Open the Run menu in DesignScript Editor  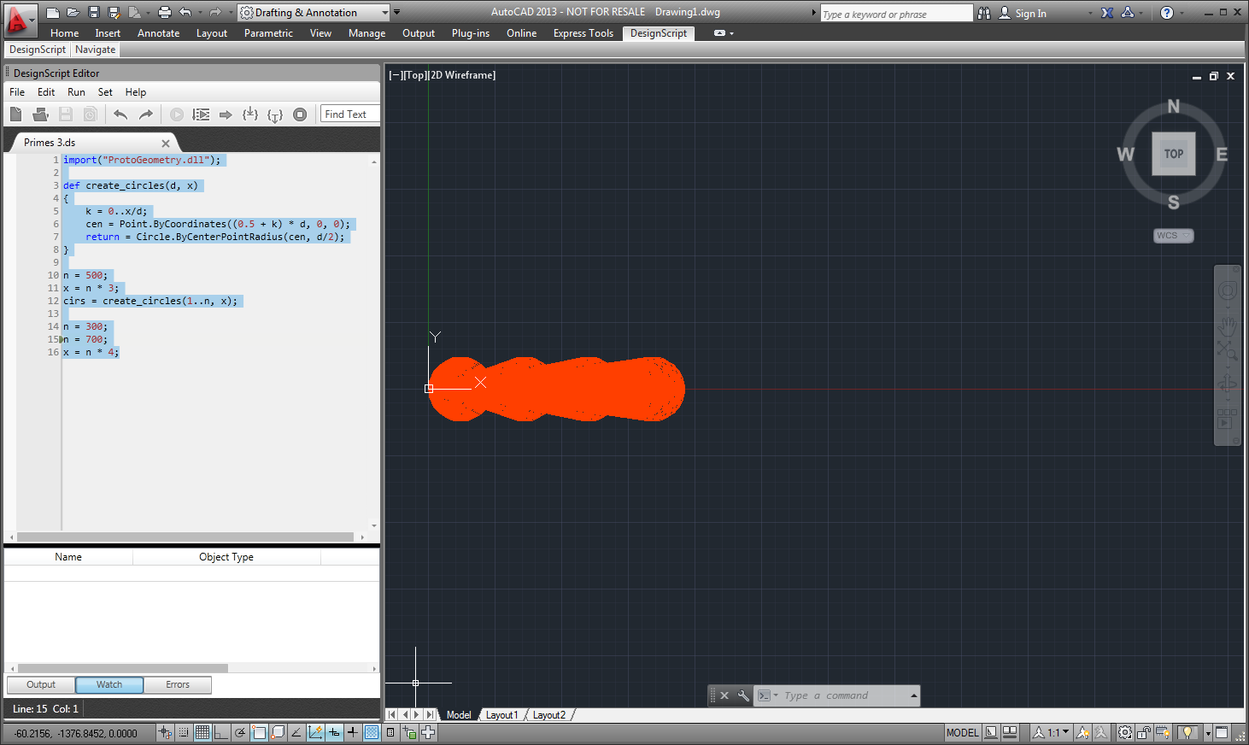coord(76,92)
